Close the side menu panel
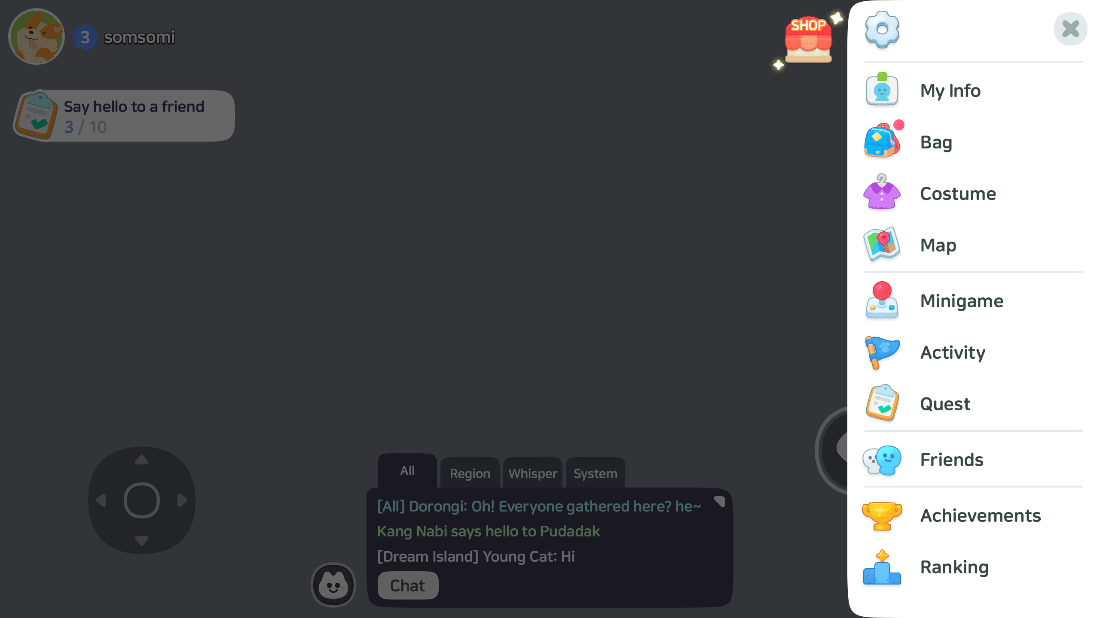1100x618 pixels. (x=1070, y=29)
